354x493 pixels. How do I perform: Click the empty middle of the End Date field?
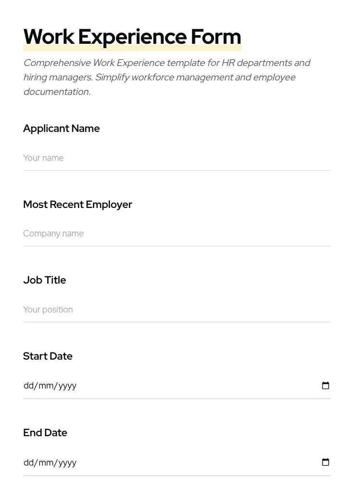[192, 463]
